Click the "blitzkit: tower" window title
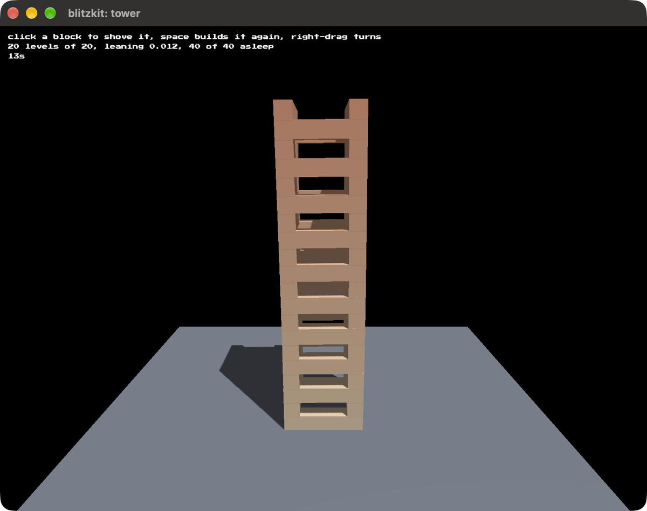The height and width of the screenshot is (511, 647). coord(104,13)
